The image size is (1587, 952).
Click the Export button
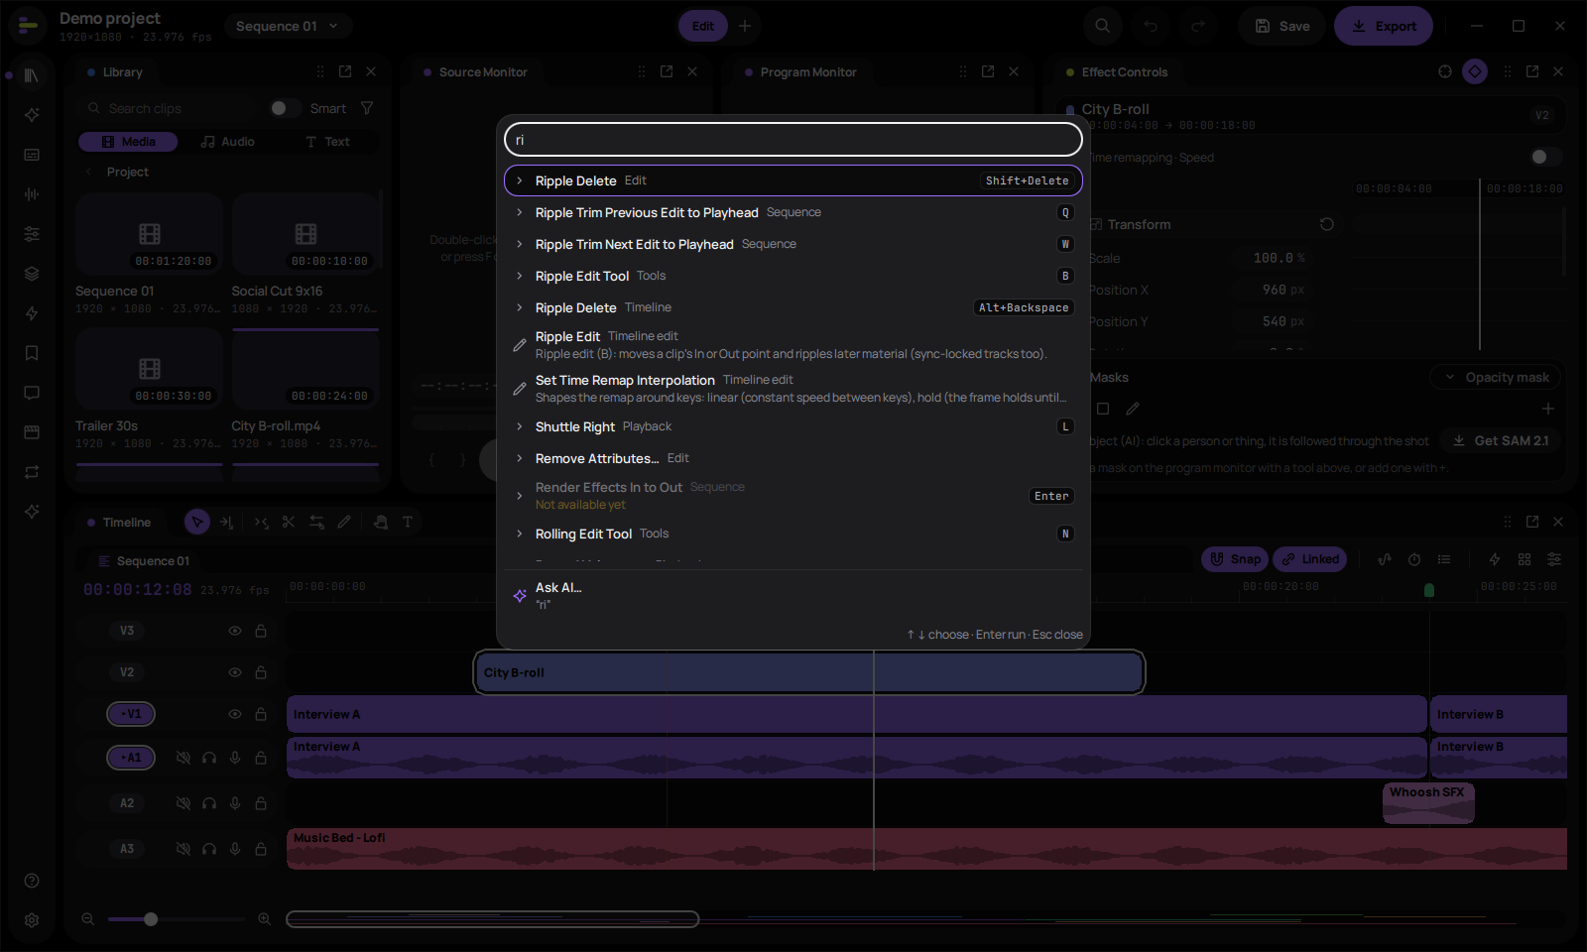click(1384, 26)
